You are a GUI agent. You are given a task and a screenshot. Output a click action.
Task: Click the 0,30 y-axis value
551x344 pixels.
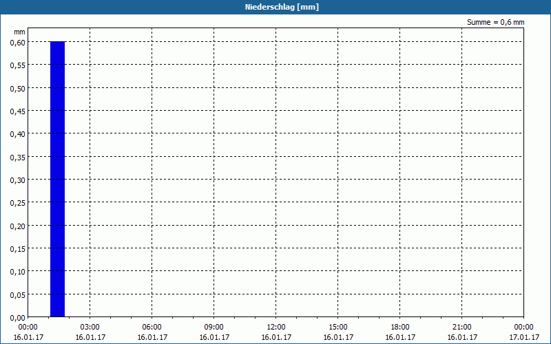[x=18, y=180]
